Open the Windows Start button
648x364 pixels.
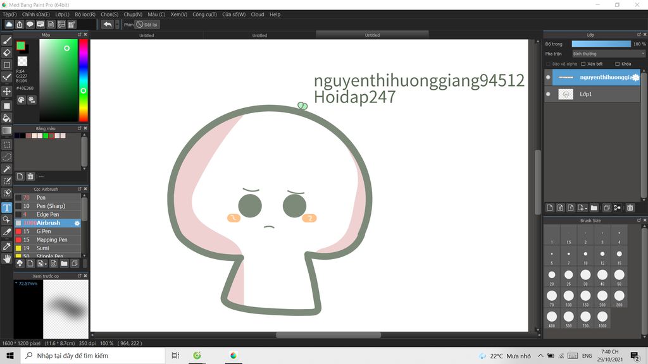coord(10,355)
